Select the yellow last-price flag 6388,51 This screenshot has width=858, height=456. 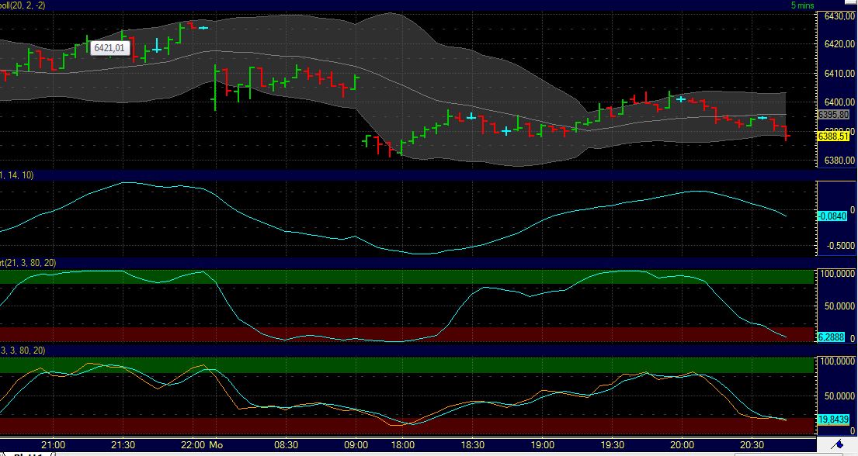click(833, 135)
